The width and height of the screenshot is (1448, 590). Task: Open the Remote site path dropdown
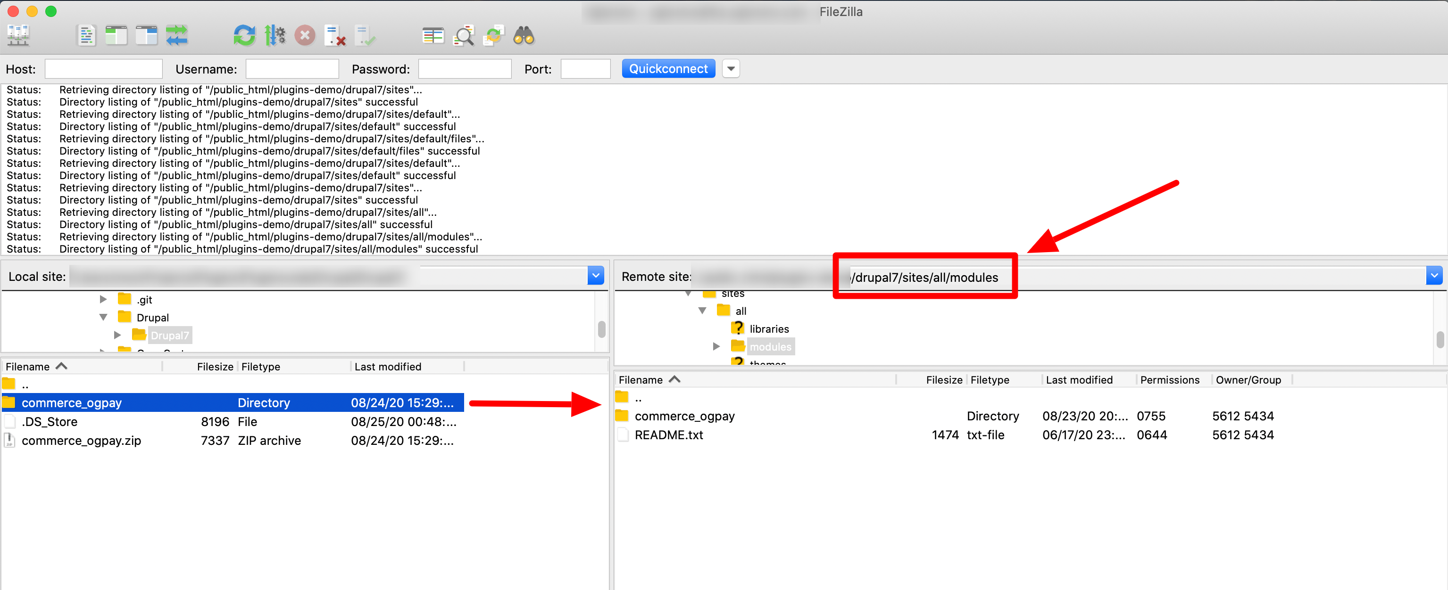[1433, 276]
